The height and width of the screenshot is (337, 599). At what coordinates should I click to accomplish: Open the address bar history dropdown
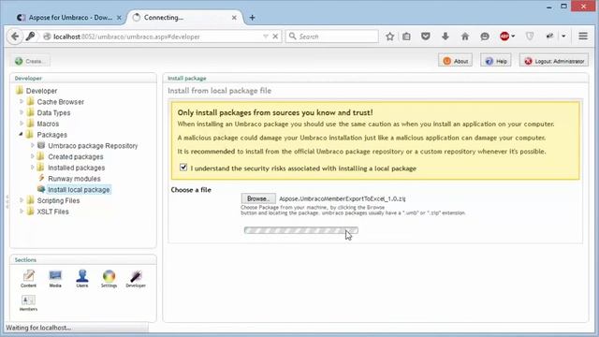[266, 37]
